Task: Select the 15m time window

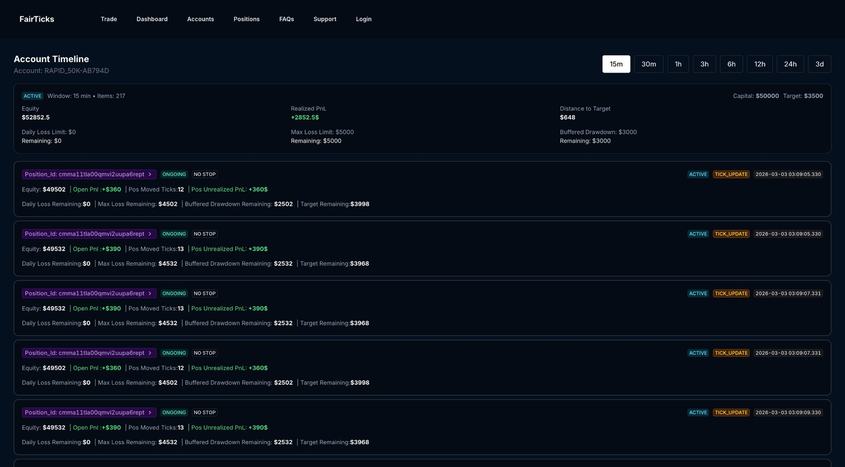Action: (616, 64)
